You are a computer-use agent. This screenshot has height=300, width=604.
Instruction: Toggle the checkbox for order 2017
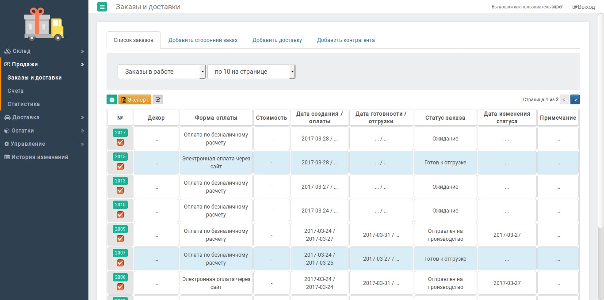(x=120, y=143)
